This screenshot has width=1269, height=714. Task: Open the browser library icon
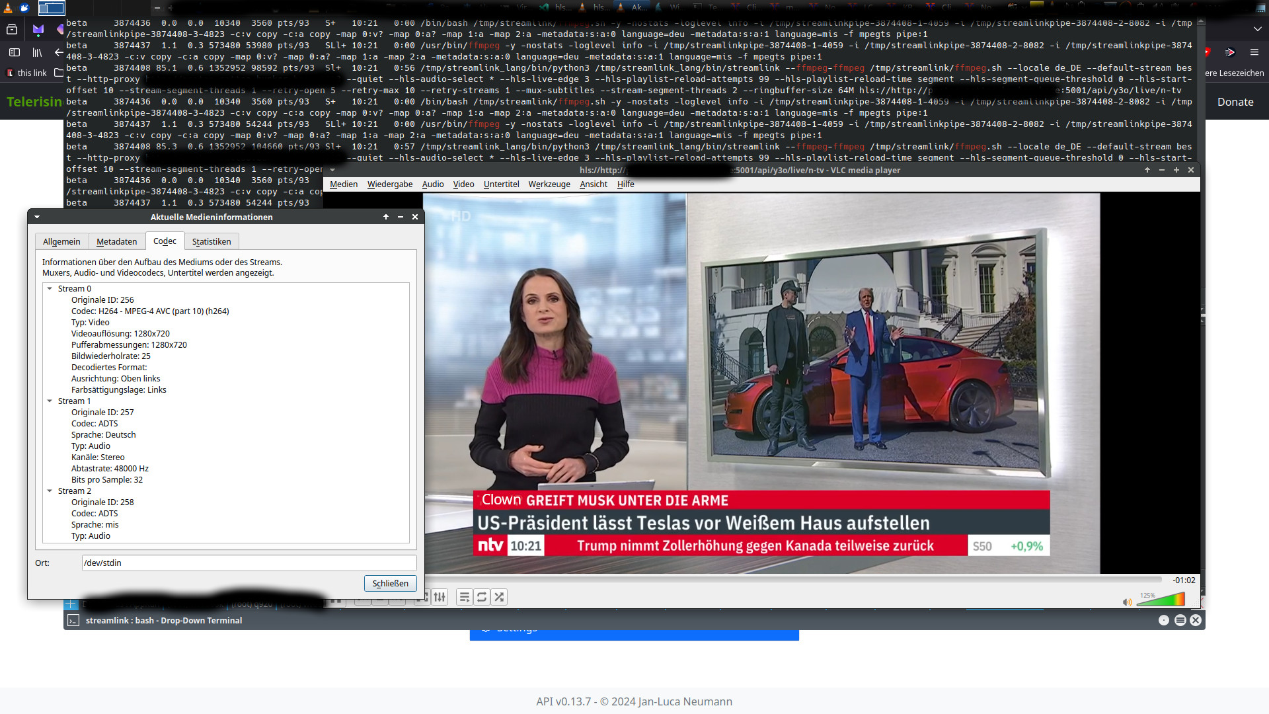point(37,52)
